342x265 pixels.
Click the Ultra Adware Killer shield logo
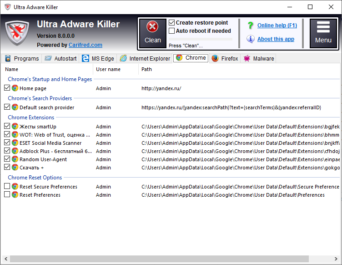[x=17, y=33]
